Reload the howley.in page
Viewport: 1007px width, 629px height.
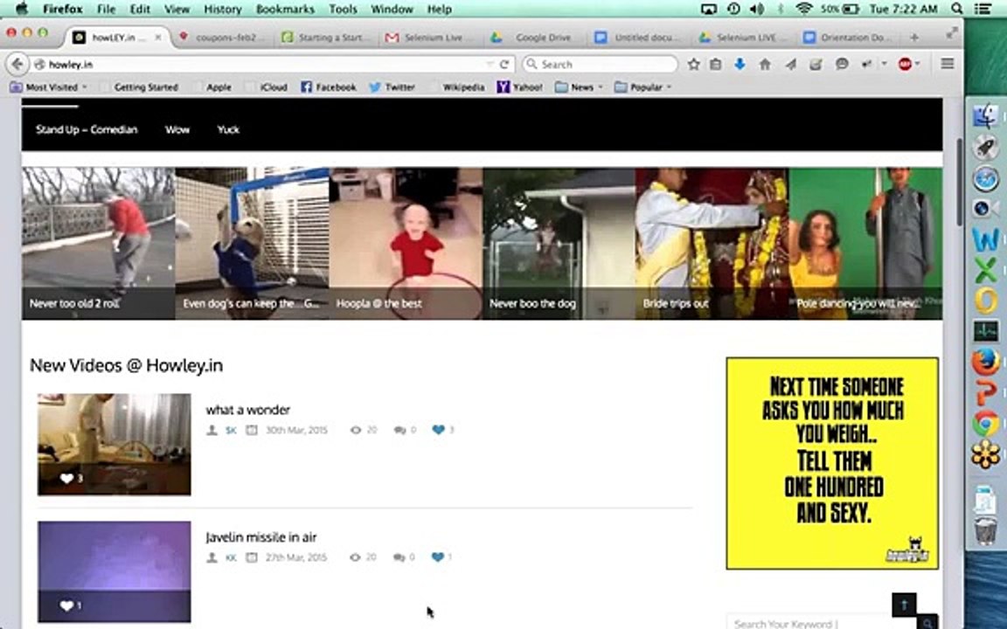coord(504,64)
